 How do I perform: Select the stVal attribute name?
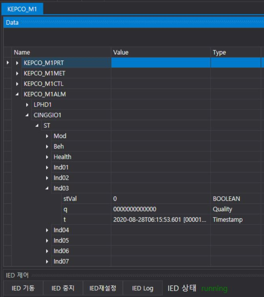(70, 199)
